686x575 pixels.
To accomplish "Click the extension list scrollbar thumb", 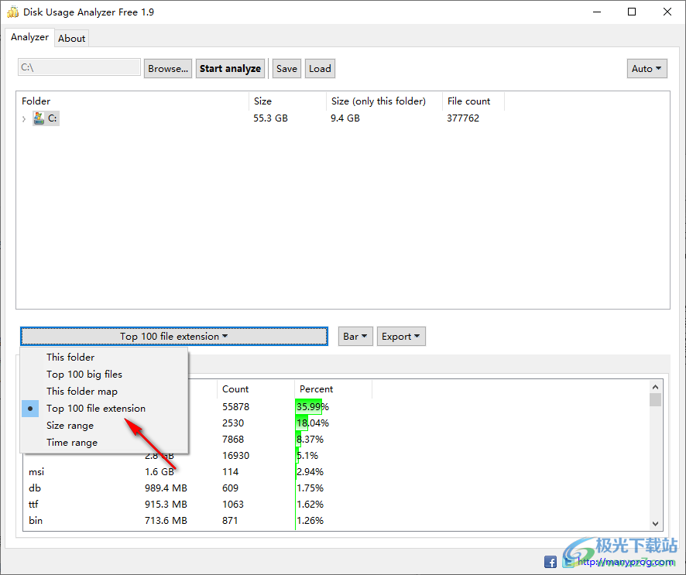I will tap(655, 399).
